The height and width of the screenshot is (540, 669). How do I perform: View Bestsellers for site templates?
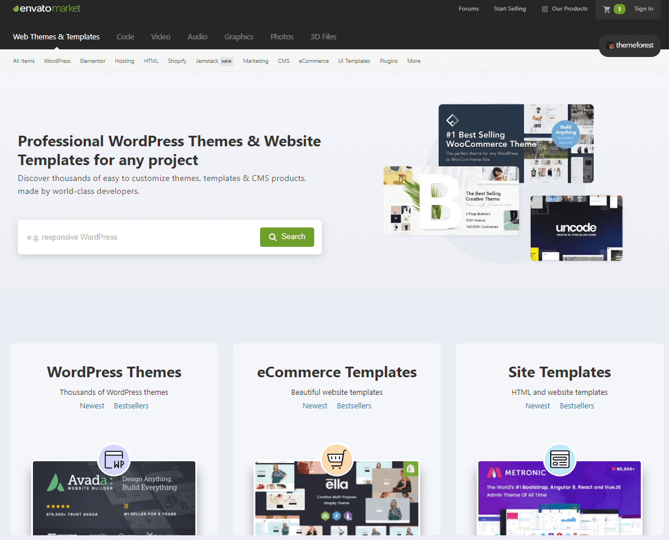pos(577,406)
